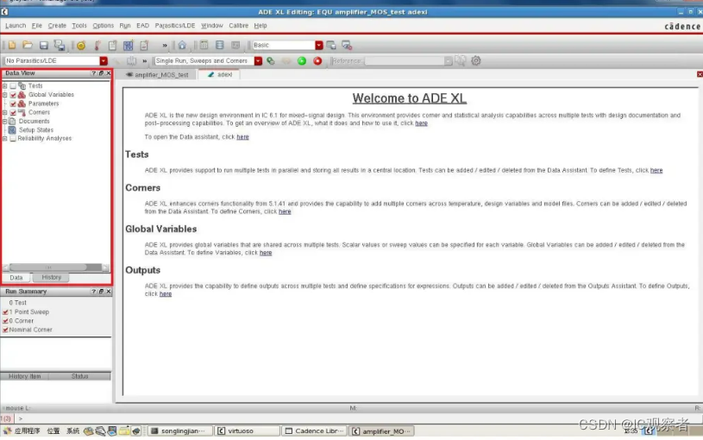Select the Data tab in Data View
This screenshot has height=440, width=703.
[16, 278]
